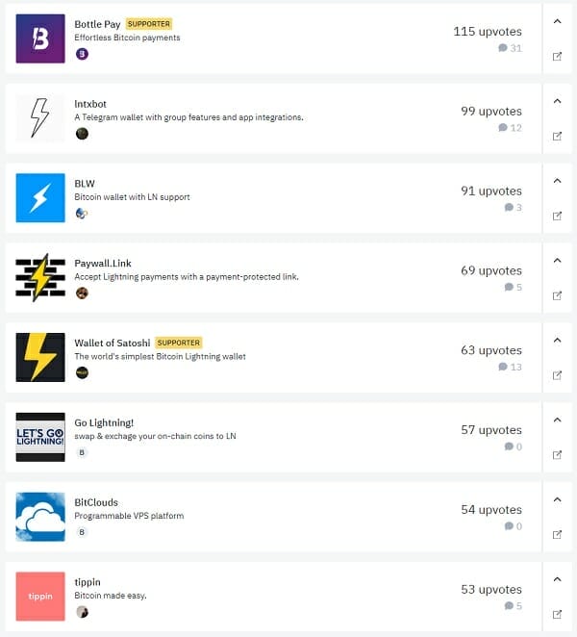View BitClouds 0 comments
The width and height of the screenshot is (577, 637).
click(514, 525)
